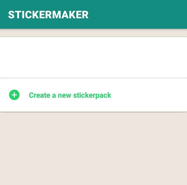Click the right side of the empty stickerpack card

167,57
